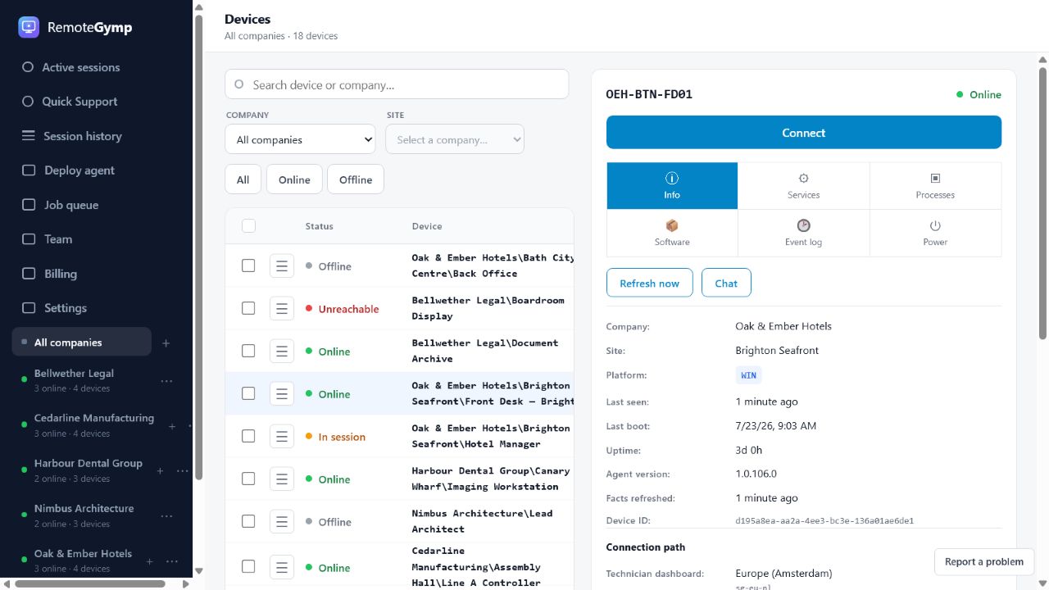This screenshot has width=1049, height=590.
Task: Add a new company with plus icon beside All companies
Action: (x=166, y=343)
